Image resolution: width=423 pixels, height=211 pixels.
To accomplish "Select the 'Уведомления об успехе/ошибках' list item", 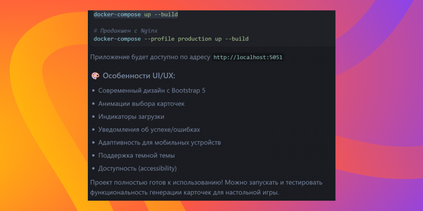I will coord(149,130).
